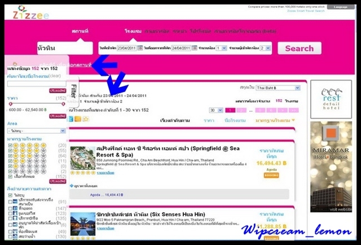Toggle zero-star hotel filter checkbox

[x=10, y=171]
